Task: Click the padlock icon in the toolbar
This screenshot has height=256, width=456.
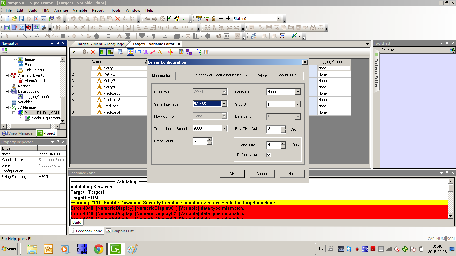Action: [214, 19]
